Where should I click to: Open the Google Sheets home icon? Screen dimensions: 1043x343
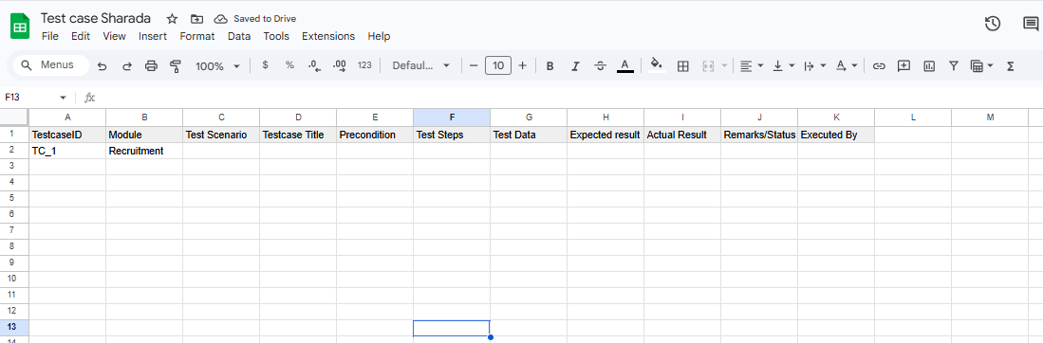(x=20, y=27)
